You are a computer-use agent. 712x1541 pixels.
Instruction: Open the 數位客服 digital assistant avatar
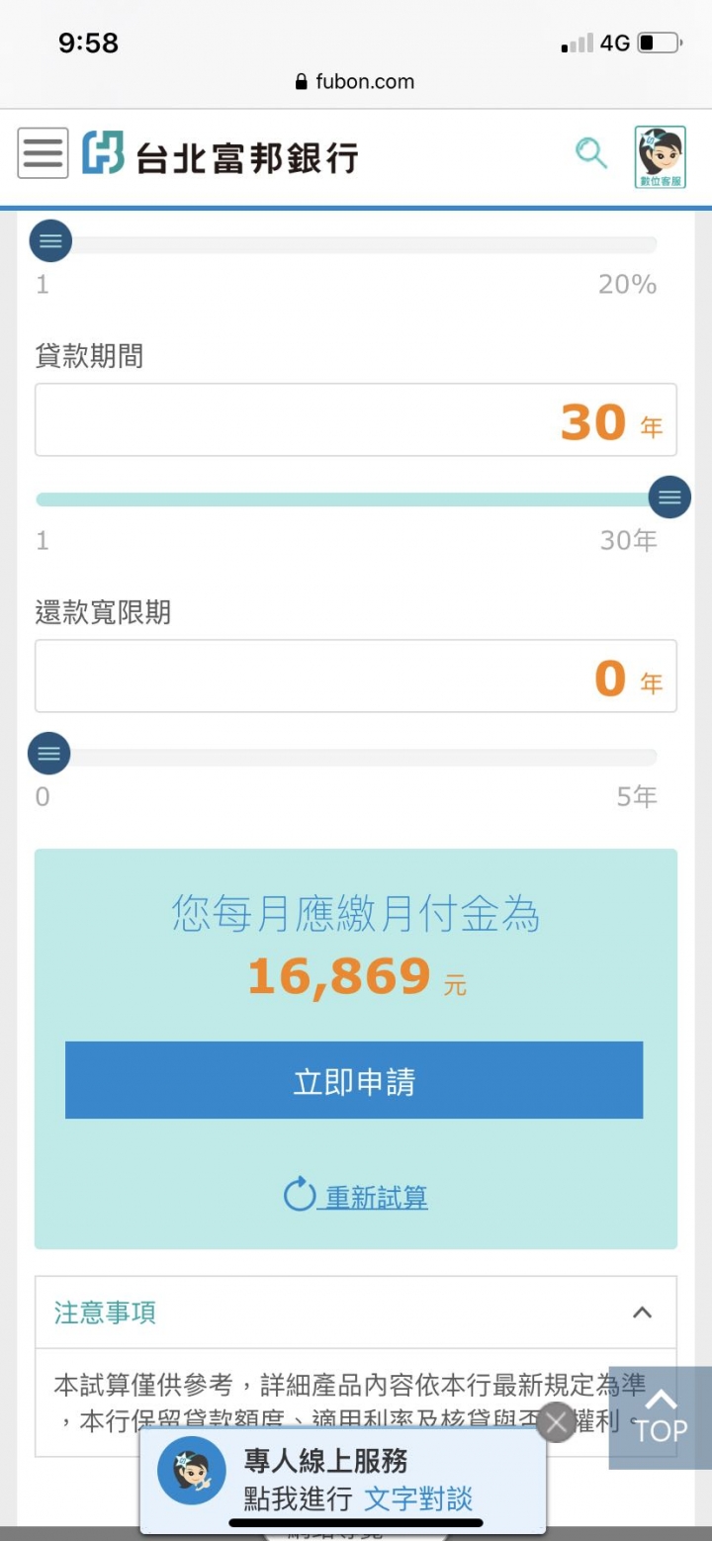[660, 156]
